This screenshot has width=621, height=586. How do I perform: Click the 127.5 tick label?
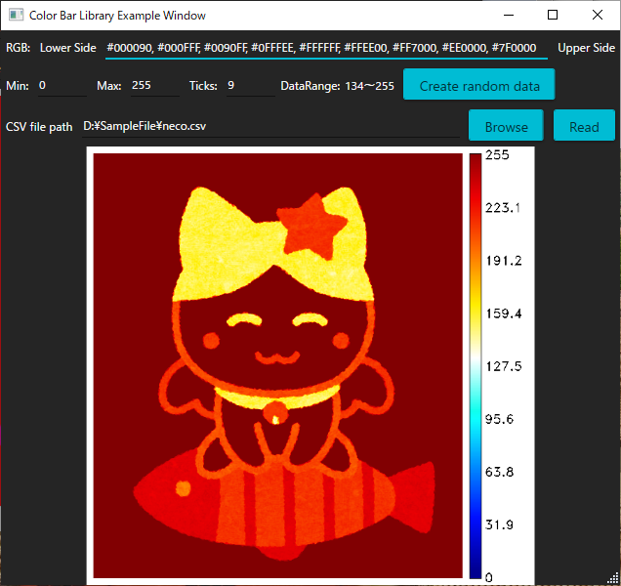pos(504,366)
